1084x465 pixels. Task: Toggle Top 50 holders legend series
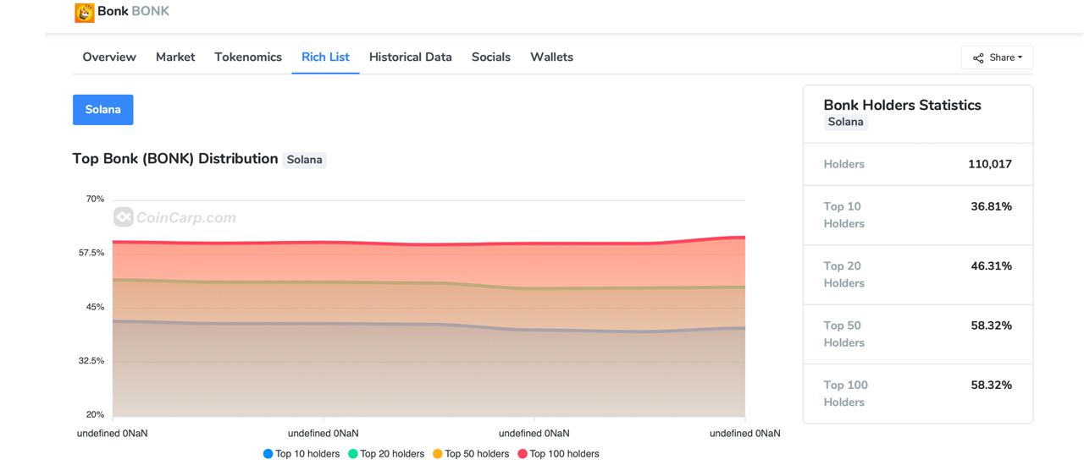tap(471, 454)
